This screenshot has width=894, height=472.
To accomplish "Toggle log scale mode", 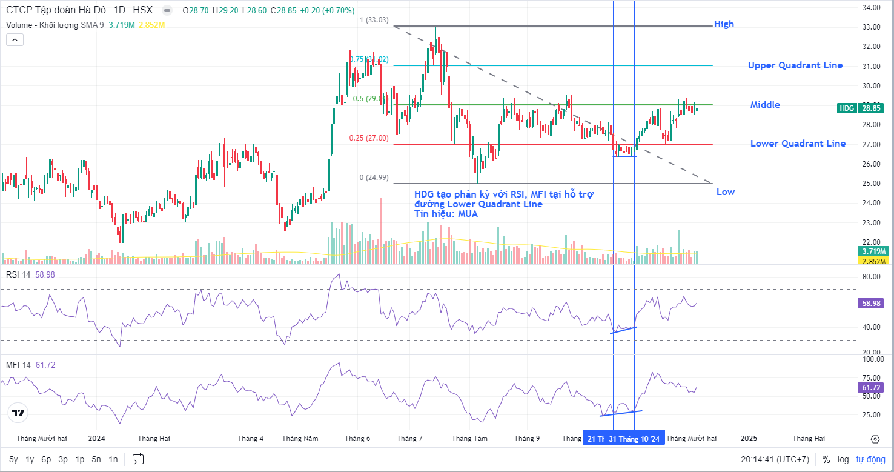I will pos(843,459).
